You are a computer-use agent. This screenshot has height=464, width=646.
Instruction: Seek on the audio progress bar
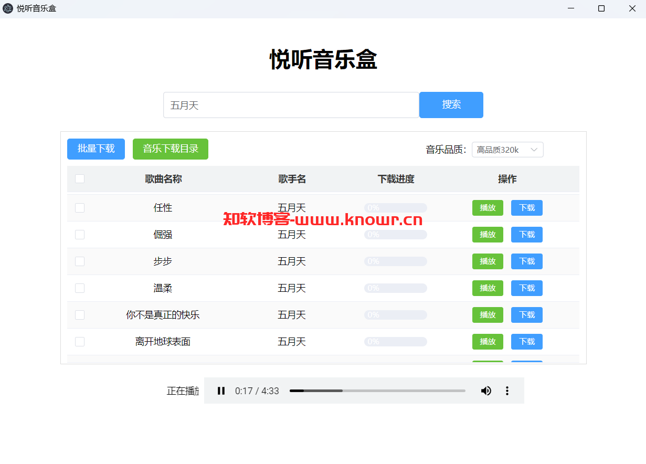[377, 391]
